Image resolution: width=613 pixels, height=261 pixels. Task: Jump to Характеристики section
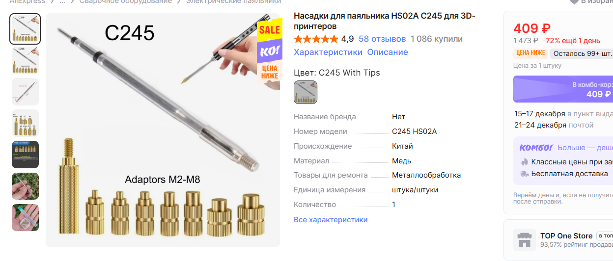click(x=328, y=52)
